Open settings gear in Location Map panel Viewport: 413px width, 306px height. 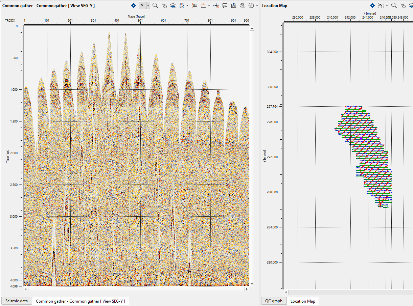coord(372,5)
